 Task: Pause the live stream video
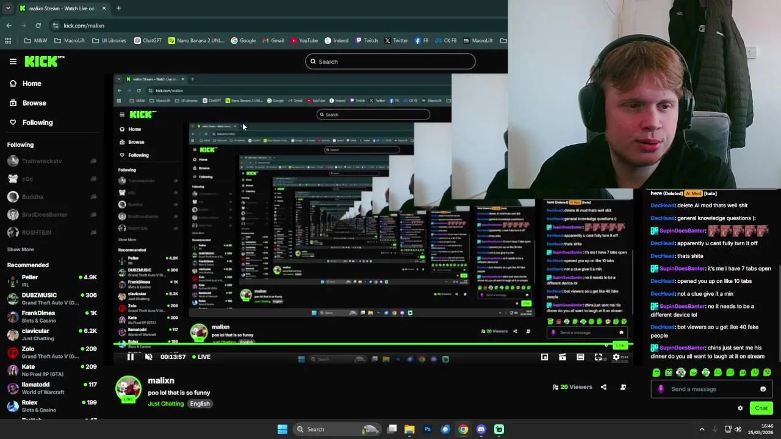pos(131,357)
